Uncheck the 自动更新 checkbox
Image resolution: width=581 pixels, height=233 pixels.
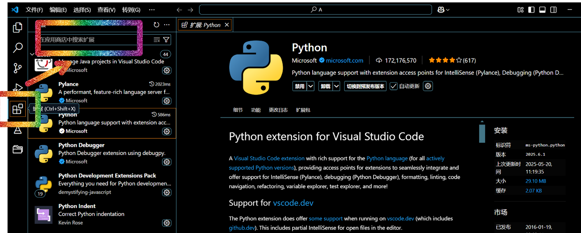(393, 86)
